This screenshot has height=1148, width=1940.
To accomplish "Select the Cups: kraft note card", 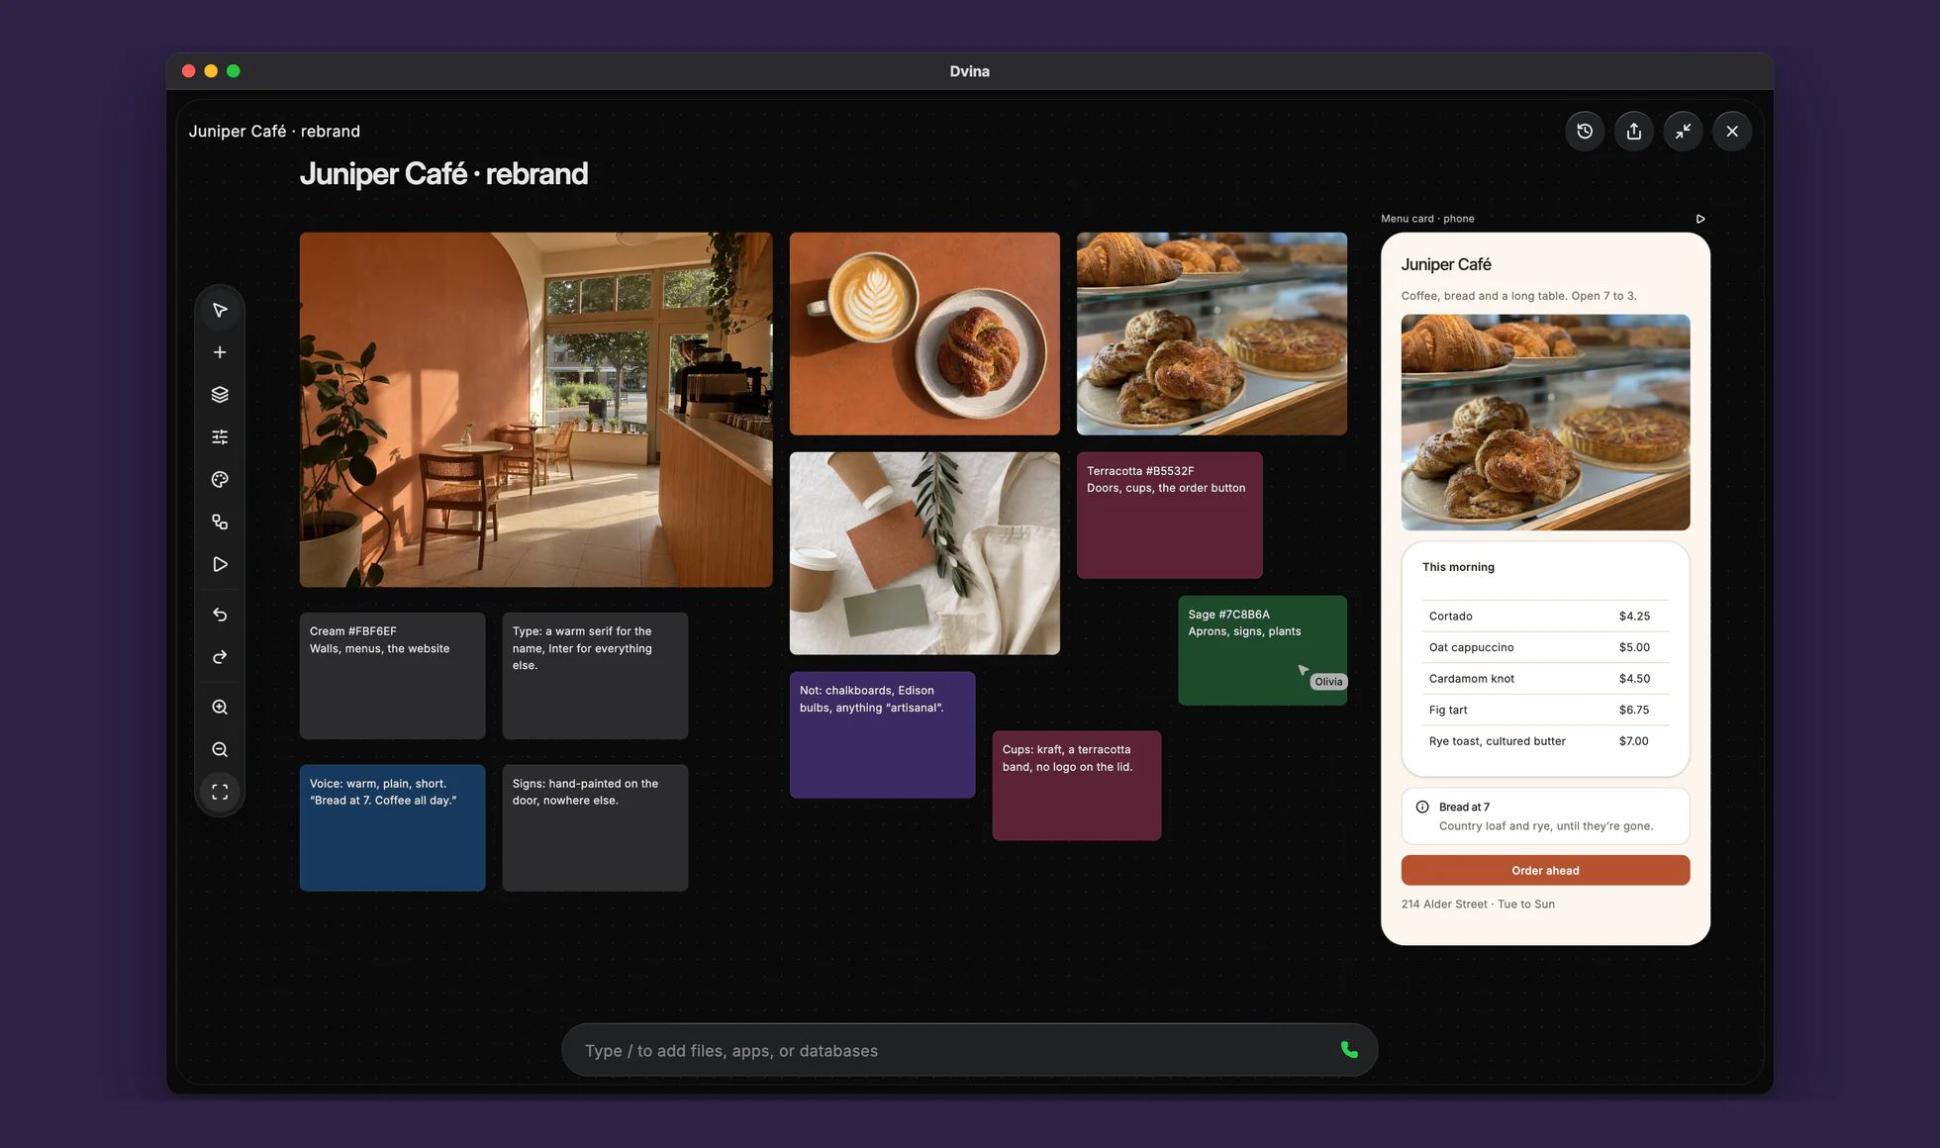I will click(x=1076, y=786).
